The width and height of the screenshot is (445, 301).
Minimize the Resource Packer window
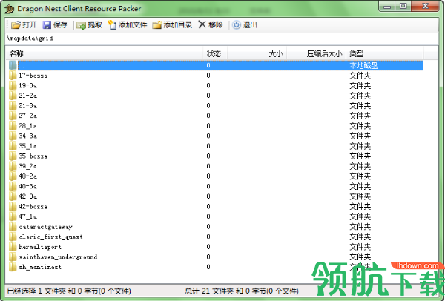[x=388, y=7]
